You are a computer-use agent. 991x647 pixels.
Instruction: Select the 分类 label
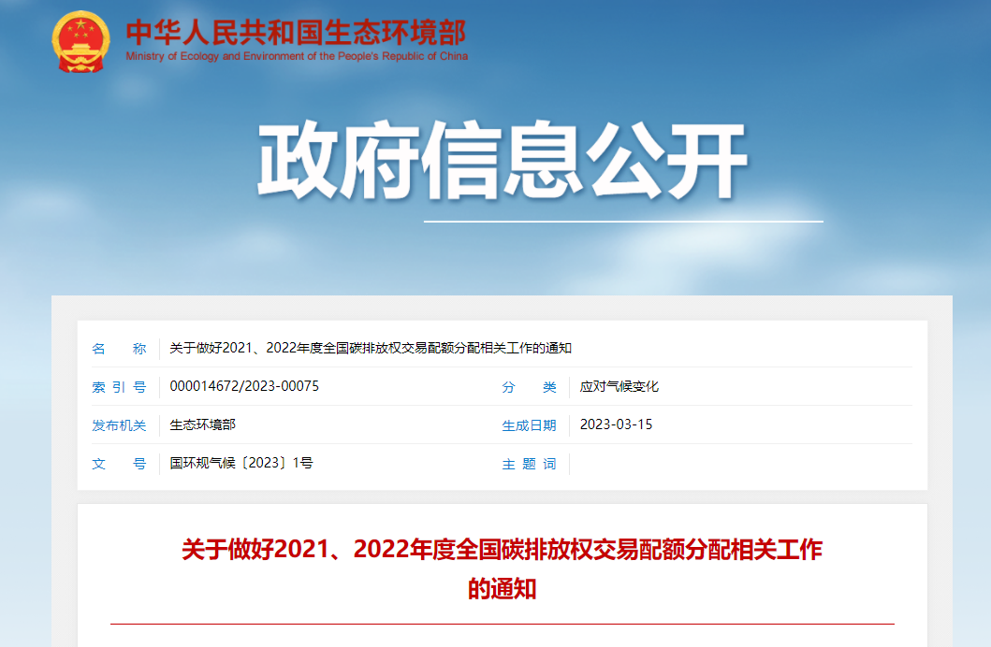[x=529, y=387]
